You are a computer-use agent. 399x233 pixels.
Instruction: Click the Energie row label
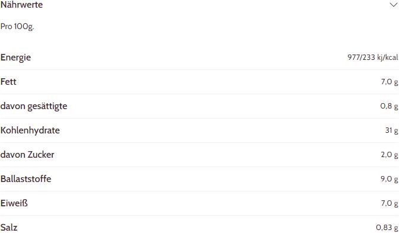coord(15,58)
